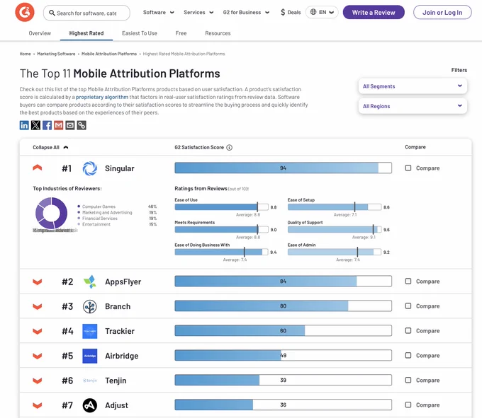Go to the Home breadcrumb

click(26, 54)
